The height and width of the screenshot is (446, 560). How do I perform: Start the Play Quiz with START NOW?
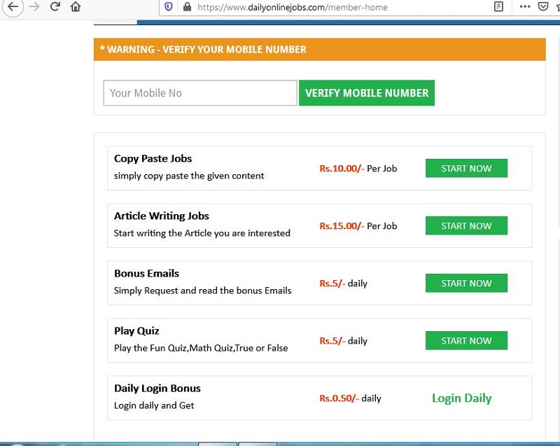click(466, 340)
